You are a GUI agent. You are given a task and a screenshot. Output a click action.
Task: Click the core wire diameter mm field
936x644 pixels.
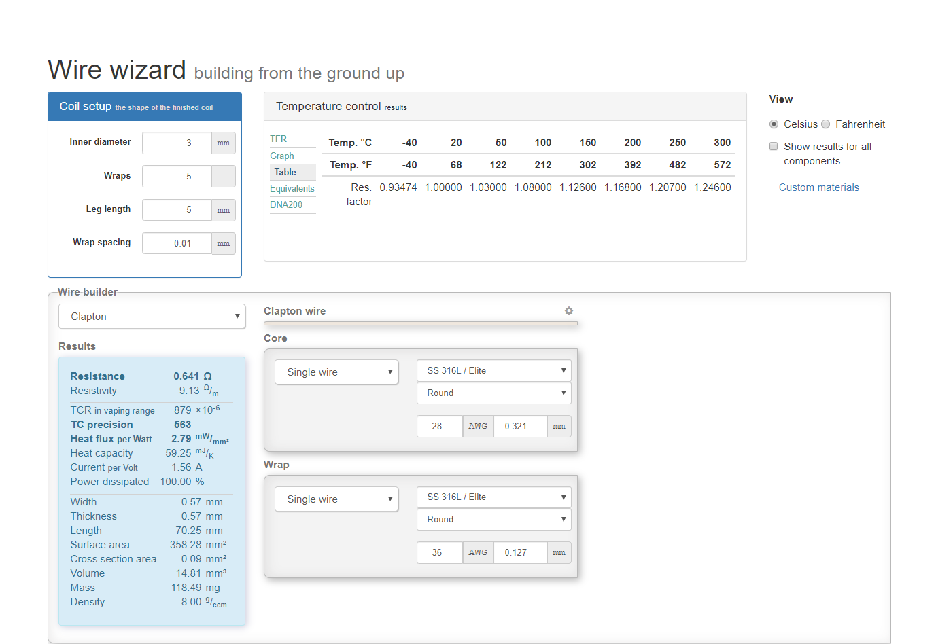[520, 426]
